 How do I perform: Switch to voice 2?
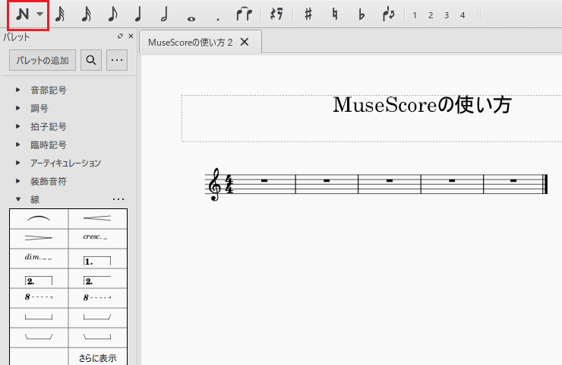[x=431, y=15]
